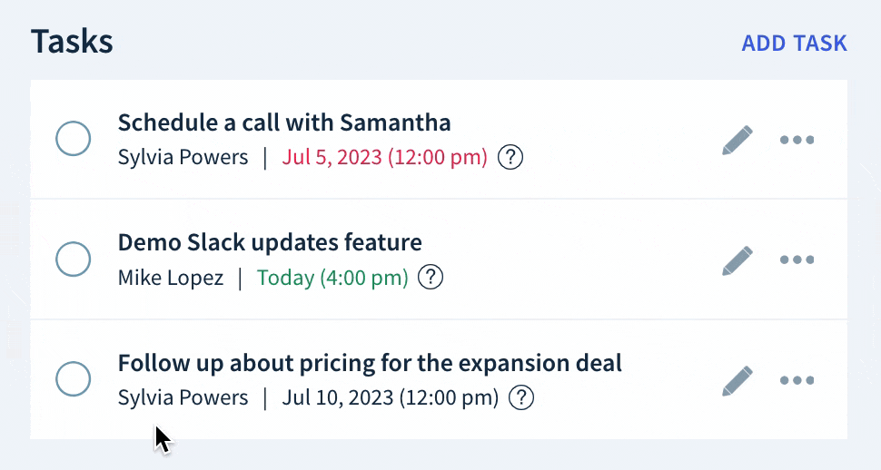This screenshot has width=881, height=470.
Task: Click the ADD TASK link
Action: point(794,44)
